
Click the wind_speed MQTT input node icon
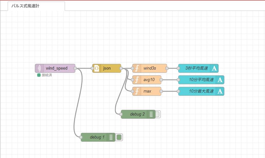[x=39, y=68]
